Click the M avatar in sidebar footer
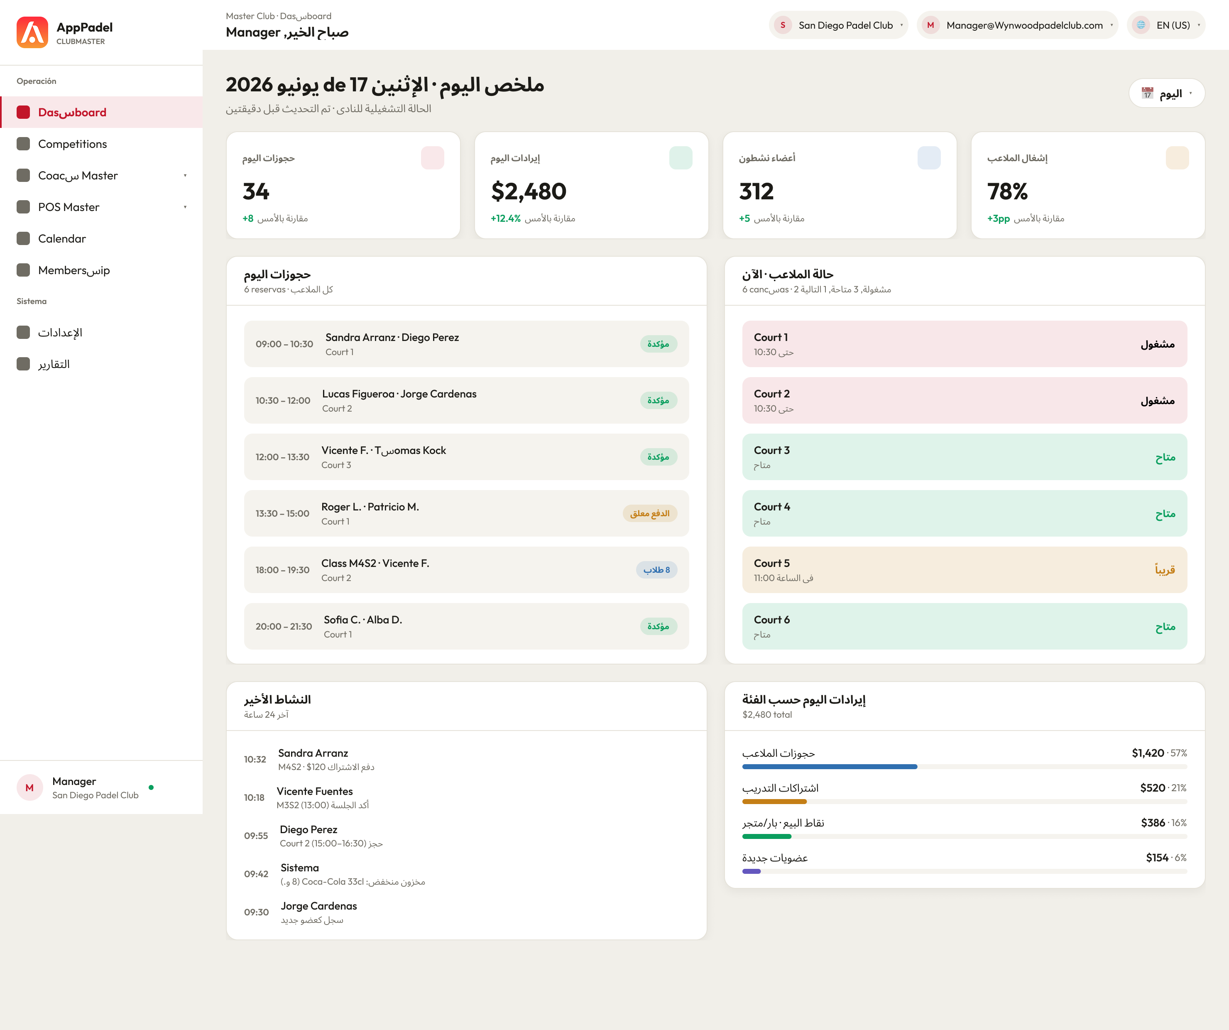The image size is (1229, 1030). pyautogui.click(x=29, y=787)
